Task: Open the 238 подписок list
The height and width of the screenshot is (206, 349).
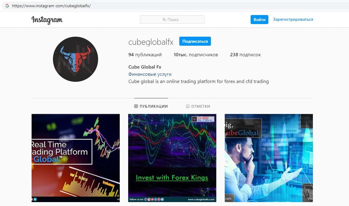Action: coord(245,55)
